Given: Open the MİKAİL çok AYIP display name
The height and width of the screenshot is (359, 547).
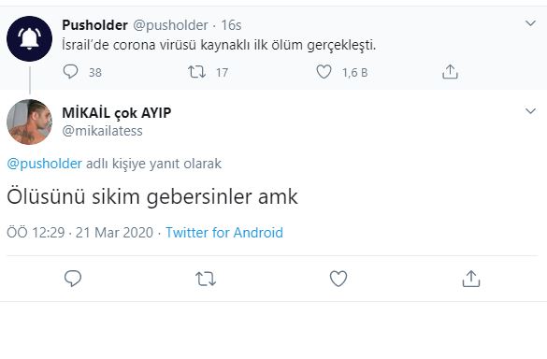Looking at the screenshot, I should [x=117, y=113].
